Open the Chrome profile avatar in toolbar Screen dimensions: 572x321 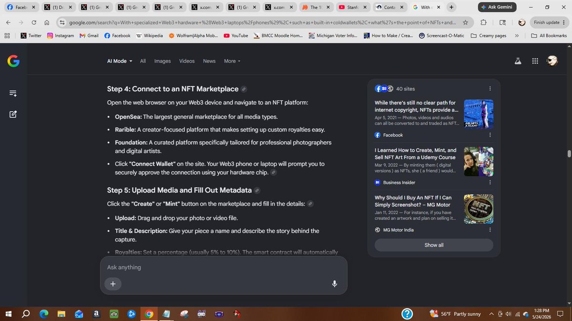522,22
